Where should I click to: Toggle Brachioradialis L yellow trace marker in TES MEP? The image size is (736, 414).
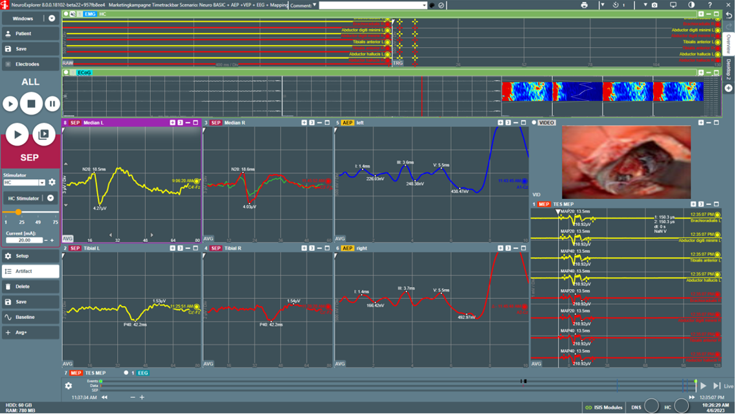pos(718,215)
